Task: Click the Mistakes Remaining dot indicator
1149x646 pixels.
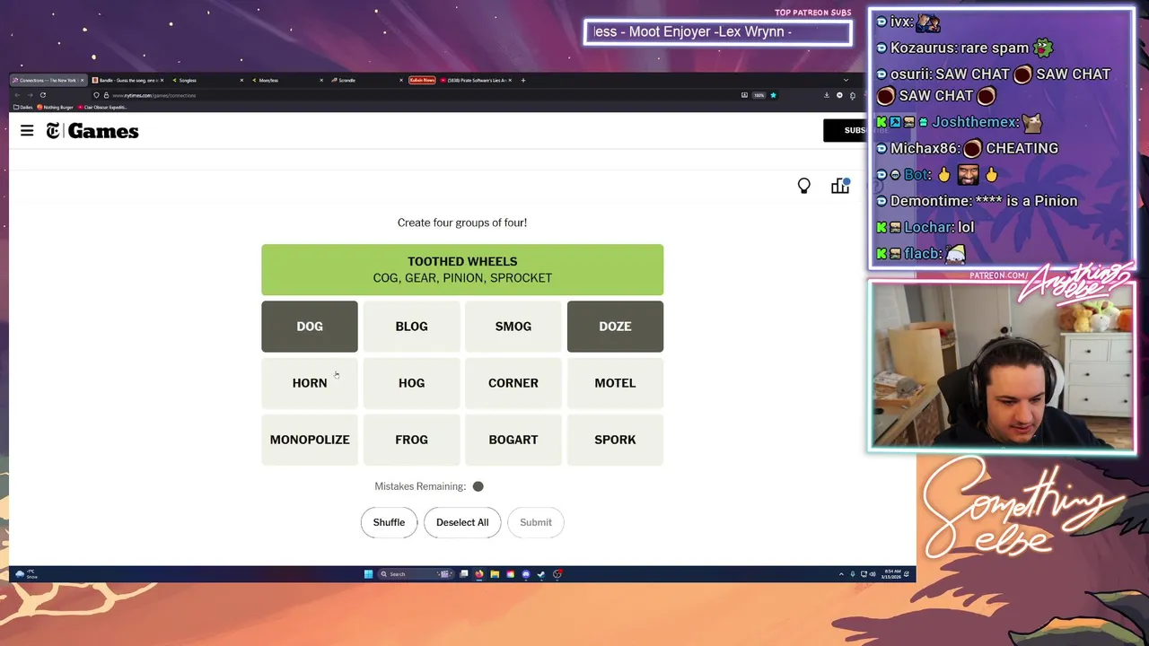Action: pos(478,486)
